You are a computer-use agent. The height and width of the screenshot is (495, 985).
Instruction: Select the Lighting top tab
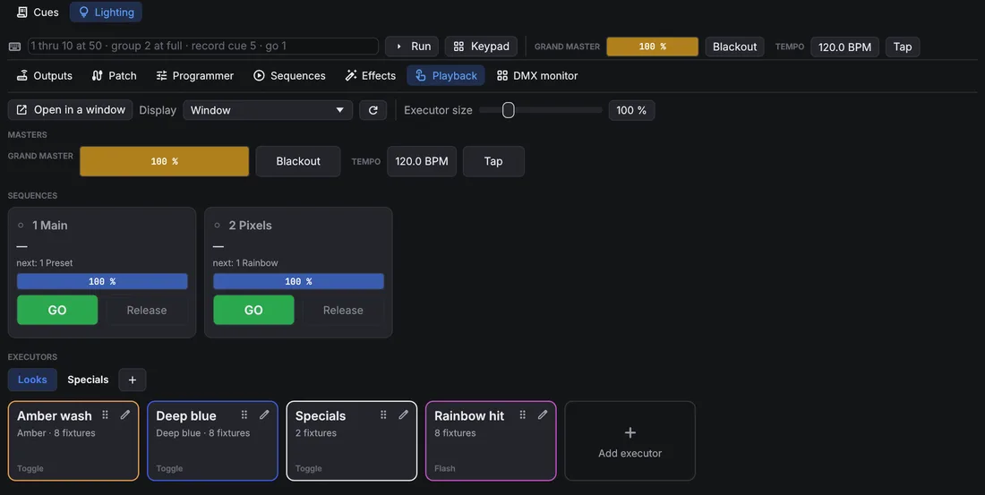click(x=107, y=12)
